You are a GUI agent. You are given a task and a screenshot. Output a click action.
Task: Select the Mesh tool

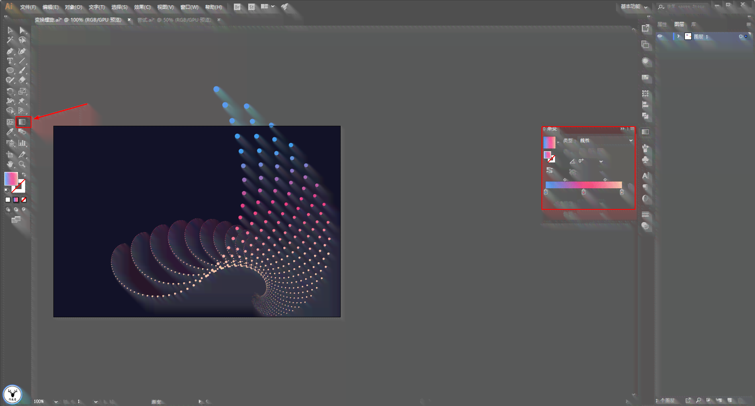(10, 122)
